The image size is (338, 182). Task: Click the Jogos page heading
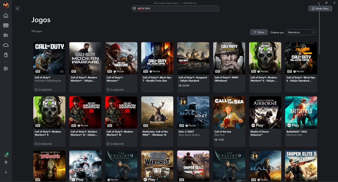(x=41, y=20)
